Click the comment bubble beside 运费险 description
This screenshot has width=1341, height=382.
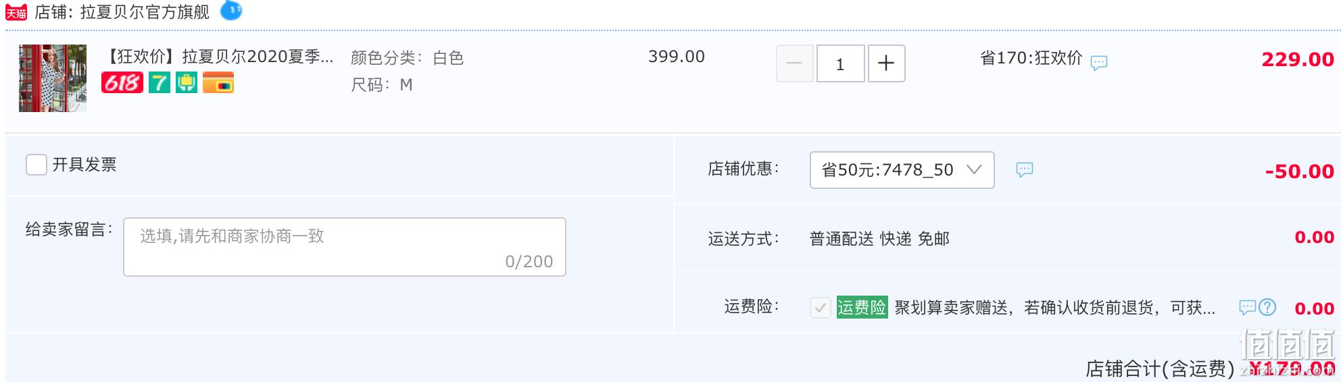pyautogui.click(x=1247, y=308)
